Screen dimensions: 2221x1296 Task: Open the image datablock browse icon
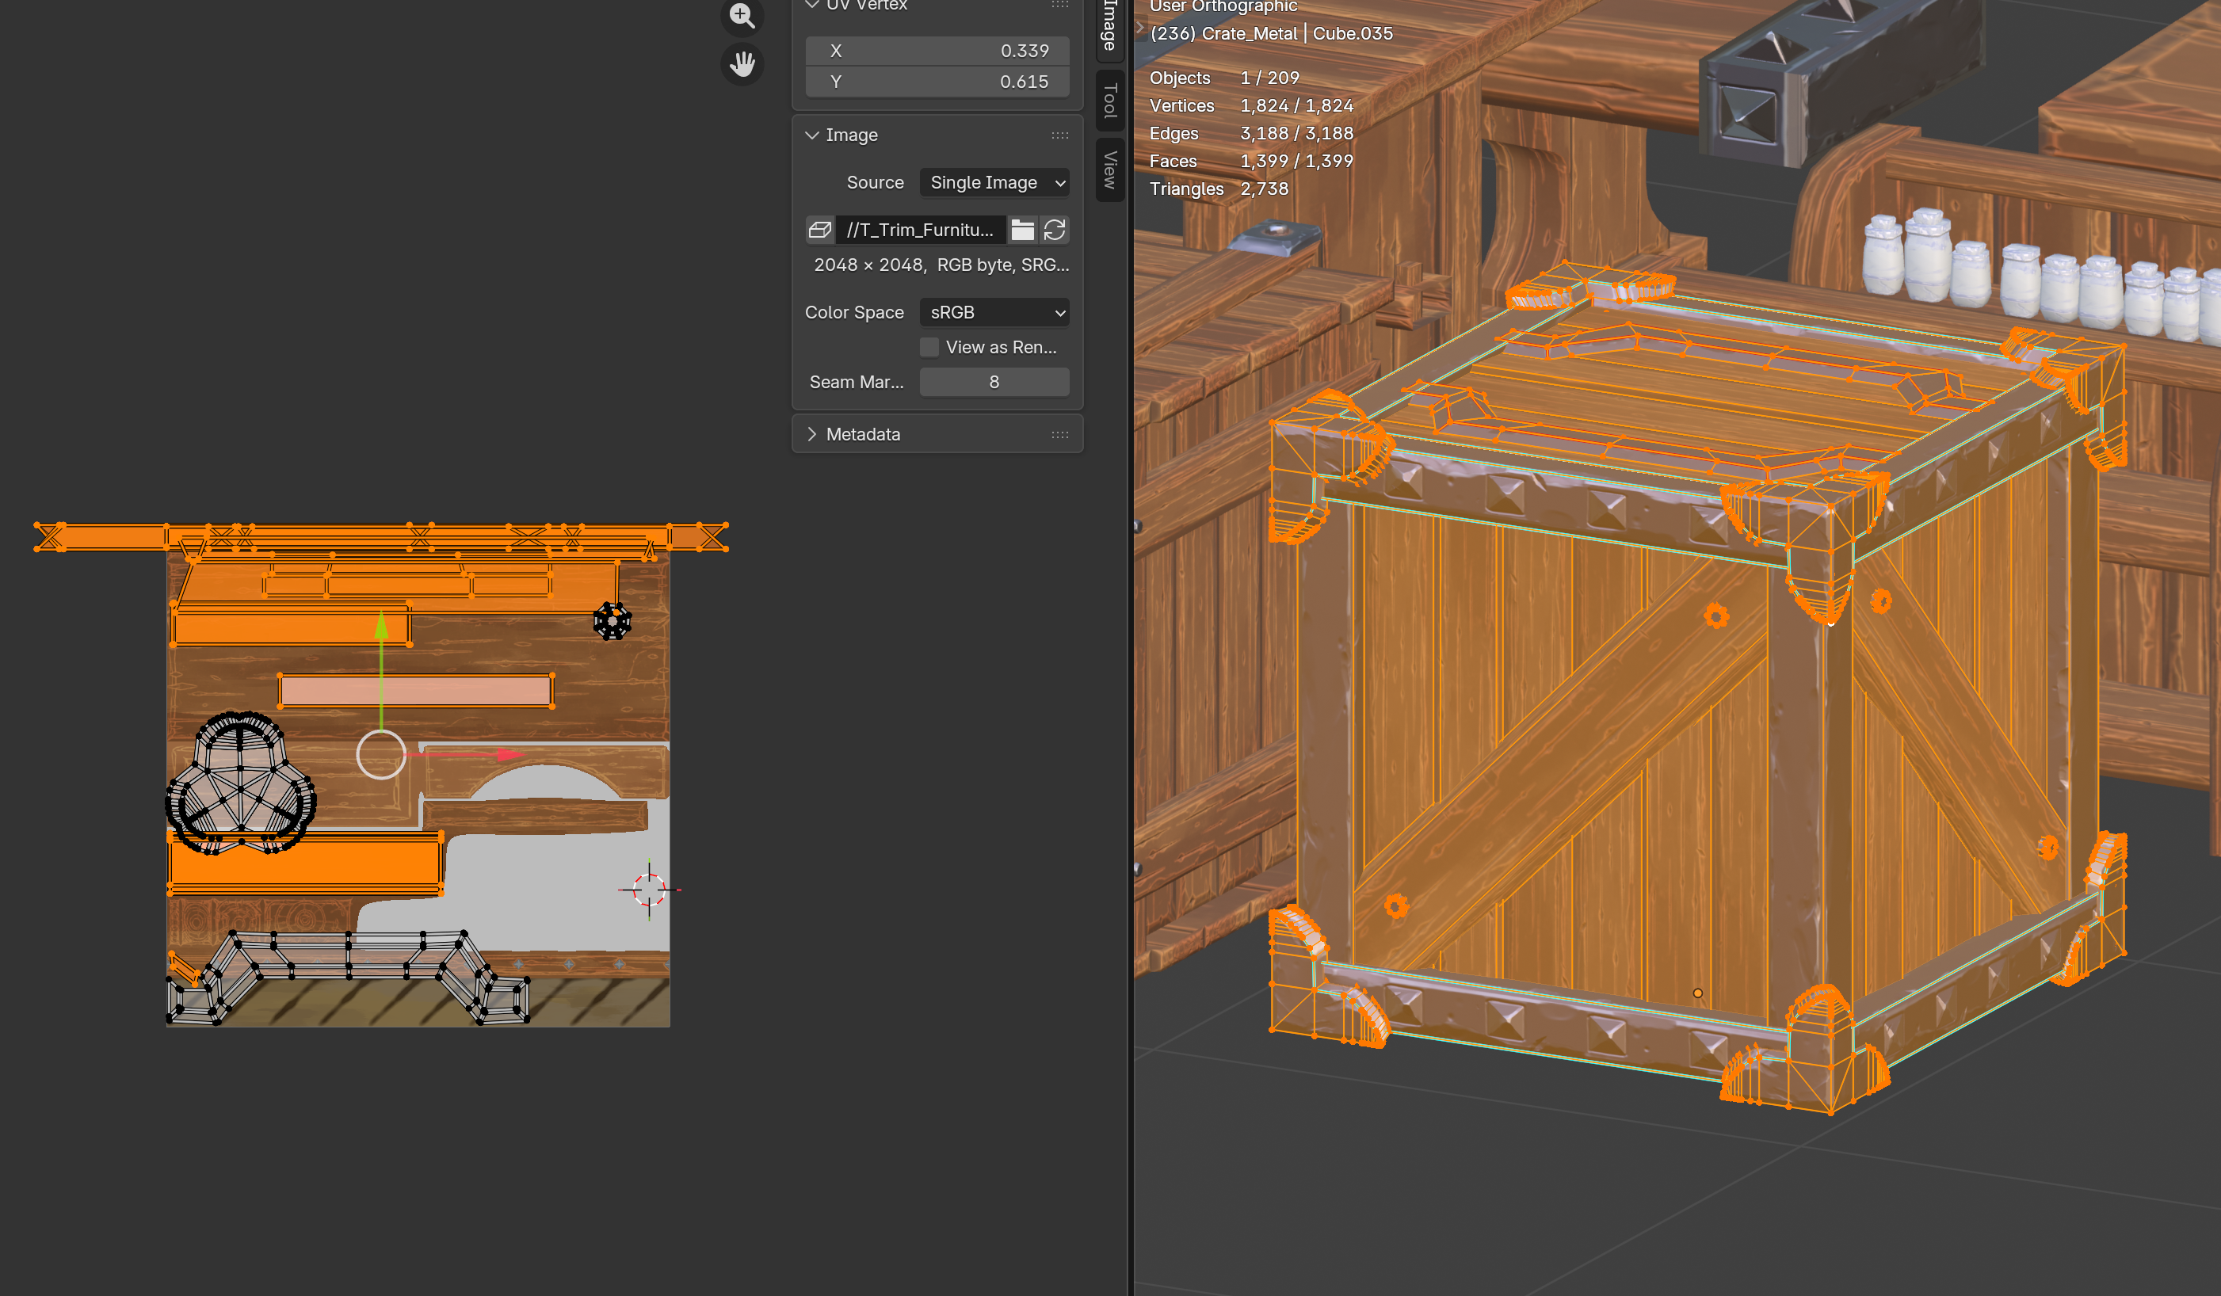click(x=819, y=230)
